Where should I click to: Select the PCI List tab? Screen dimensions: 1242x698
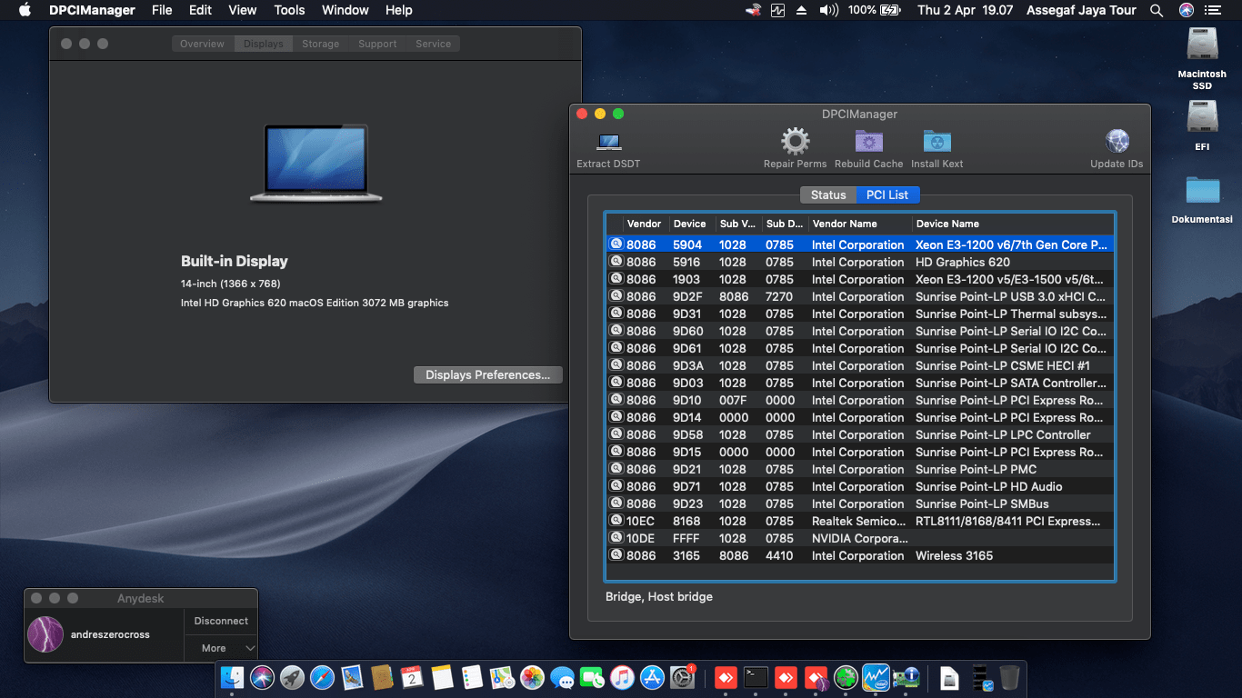click(x=887, y=194)
